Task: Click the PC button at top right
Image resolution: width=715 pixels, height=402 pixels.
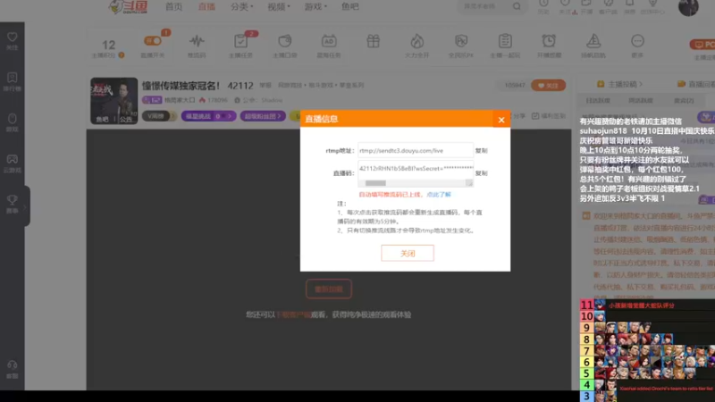Action: click(x=702, y=44)
